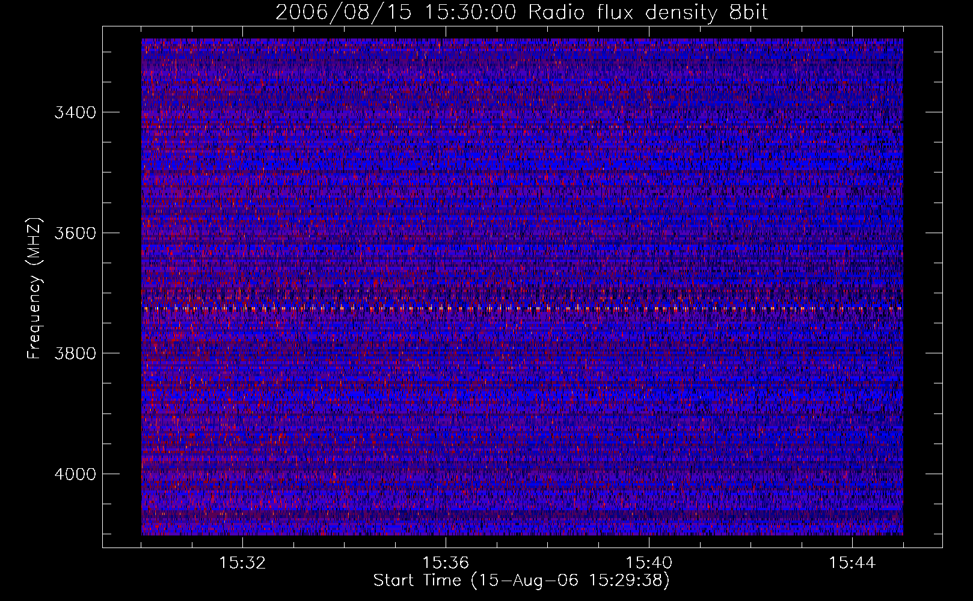
Task: Click the 15:32 time axis label
Action: pyautogui.click(x=242, y=563)
